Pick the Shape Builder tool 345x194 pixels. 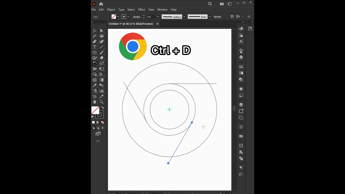[95, 74]
